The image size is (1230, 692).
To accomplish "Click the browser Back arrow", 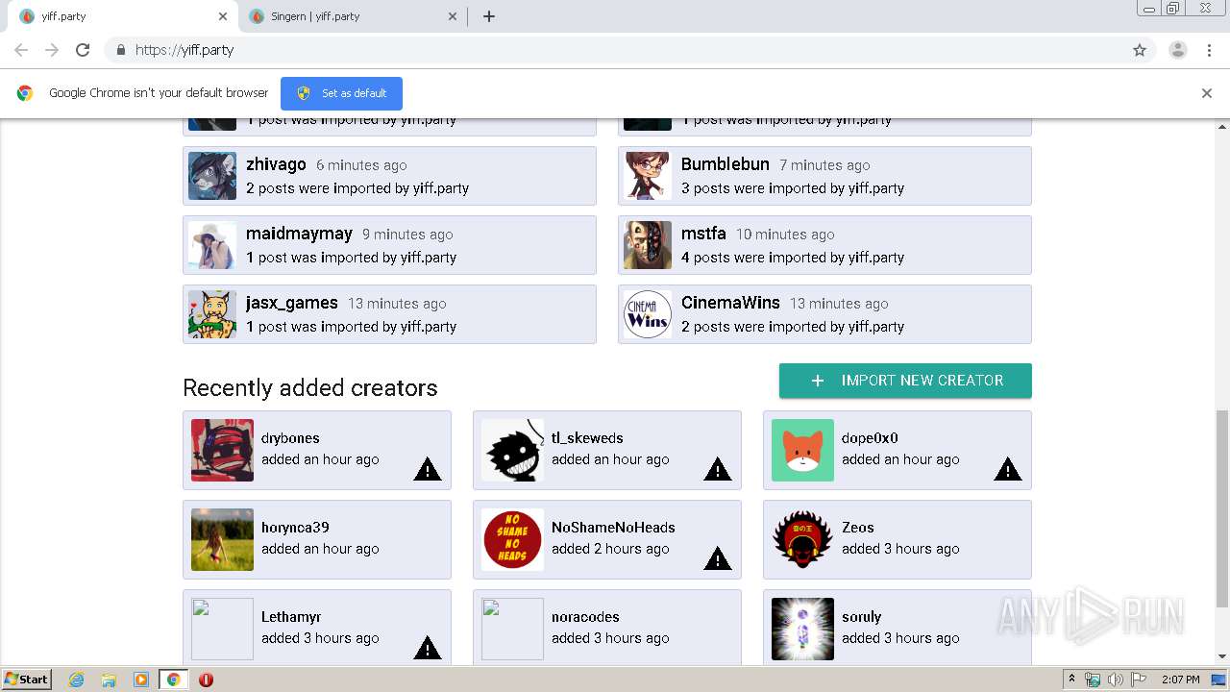I will (x=21, y=50).
